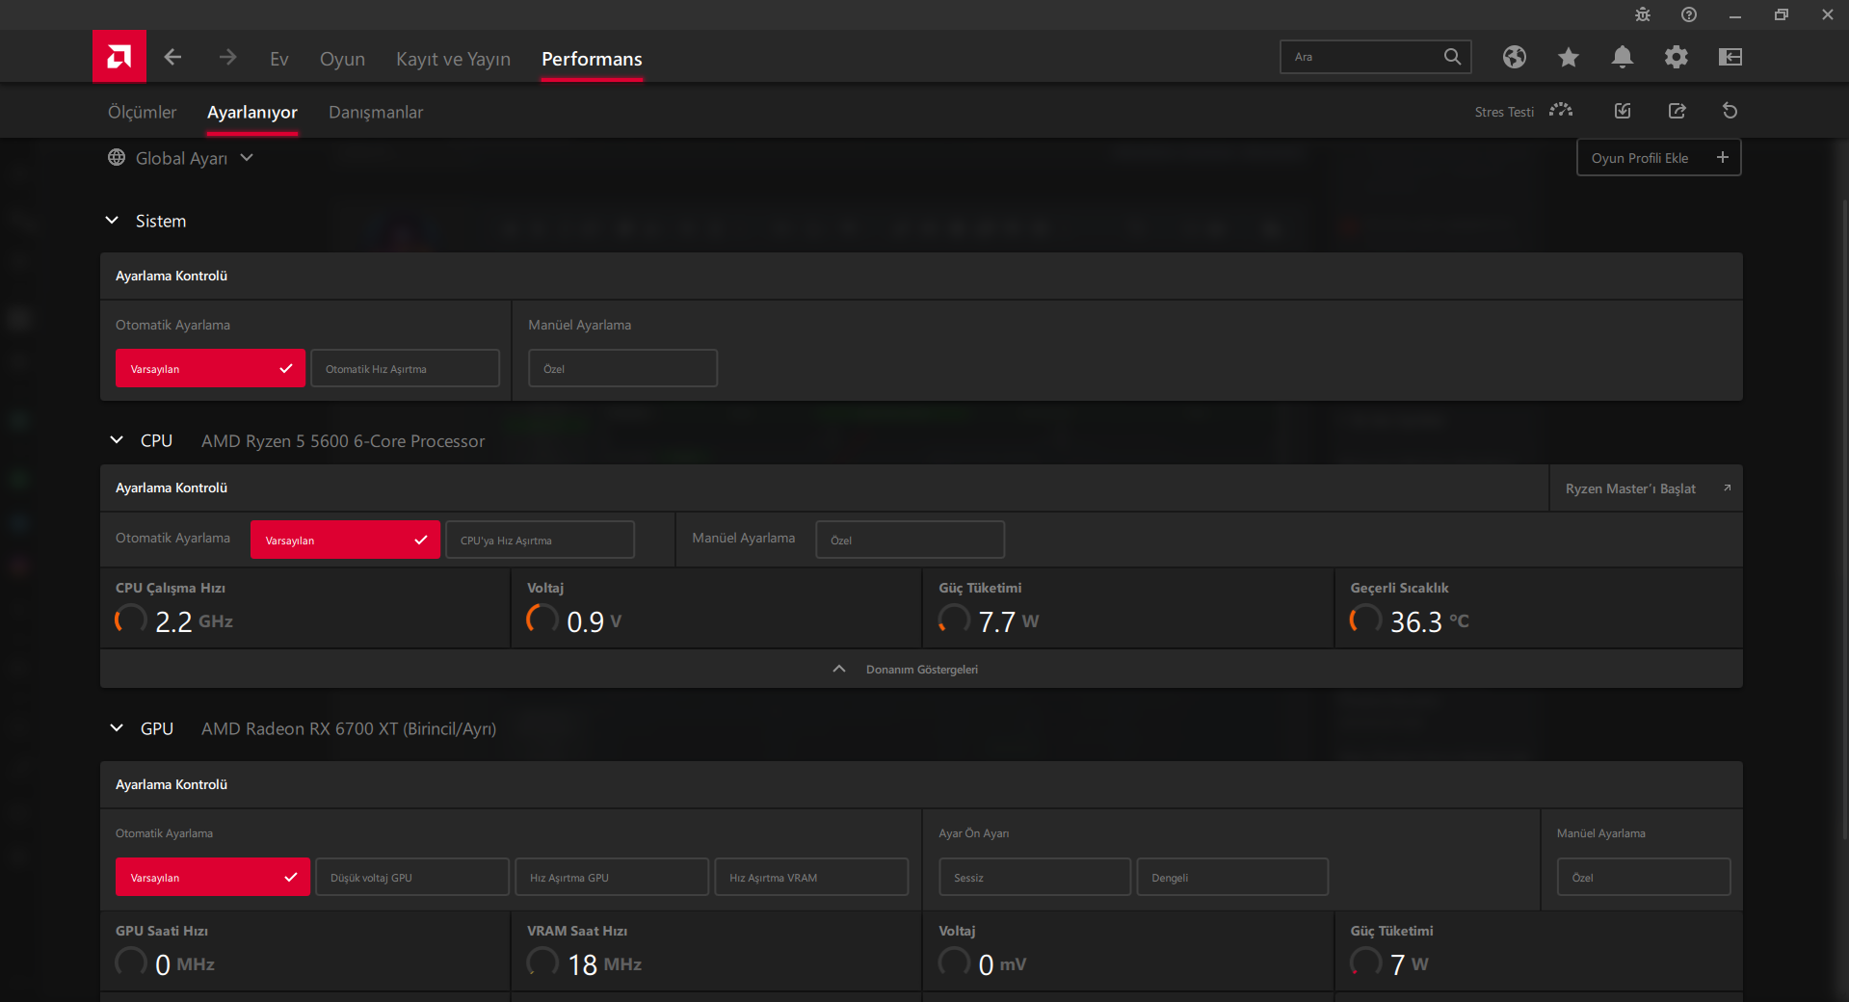Viewport: 1849px width, 1002px height.
Task: Open favorites star icon
Action: pos(1568,57)
